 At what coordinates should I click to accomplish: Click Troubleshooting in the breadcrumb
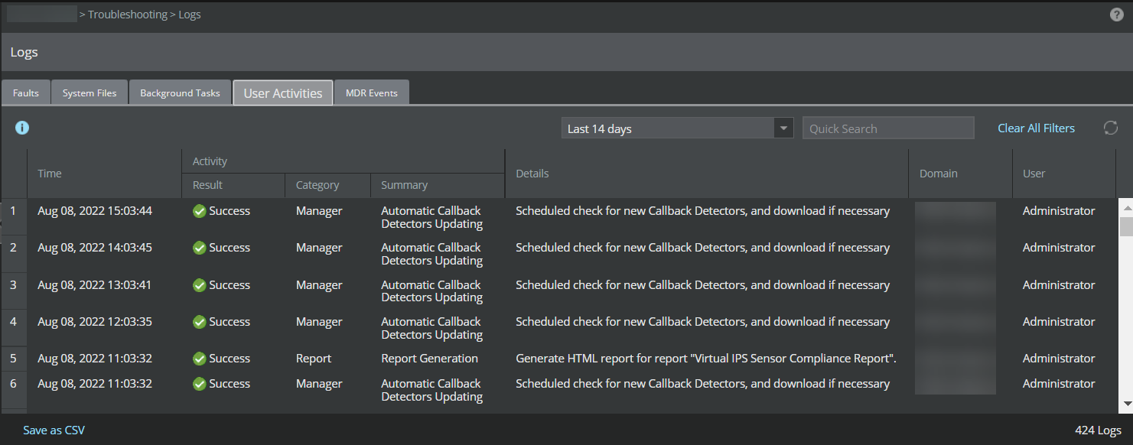pos(128,15)
